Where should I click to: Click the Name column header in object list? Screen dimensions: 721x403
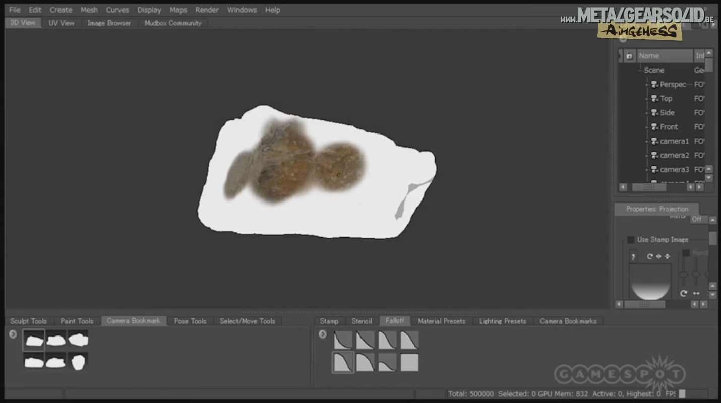click(x=664, y=56)
